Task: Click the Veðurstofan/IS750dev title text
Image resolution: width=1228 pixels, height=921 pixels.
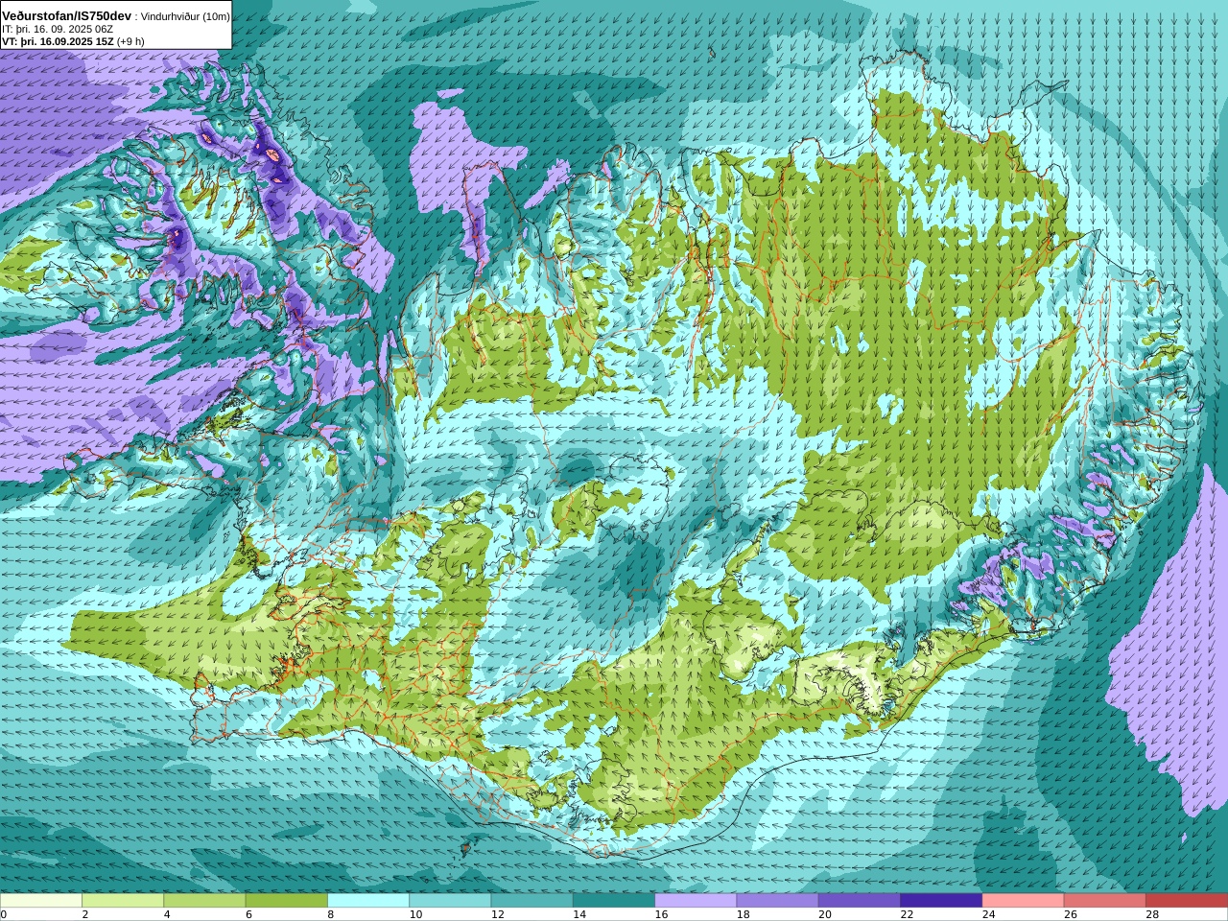Action: [x=66, y=15]
